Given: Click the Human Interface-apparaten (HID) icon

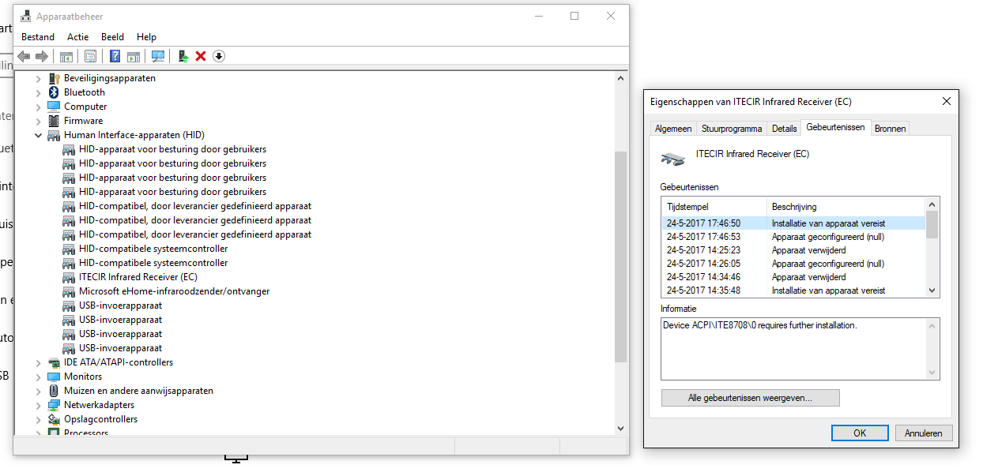Looking at the screenshot, I should pyautogui.click(x=54, y=135).
